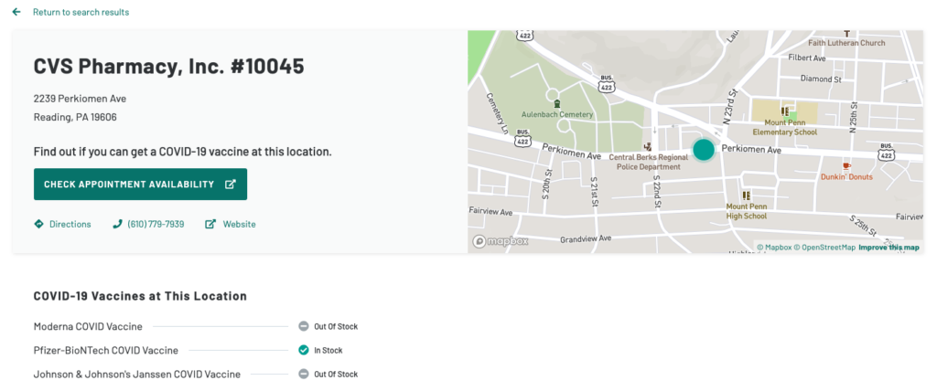The height and width of the screenshot is (391, 937).
Task: Click the Mapbox logo on map
Action: point(501,241)
